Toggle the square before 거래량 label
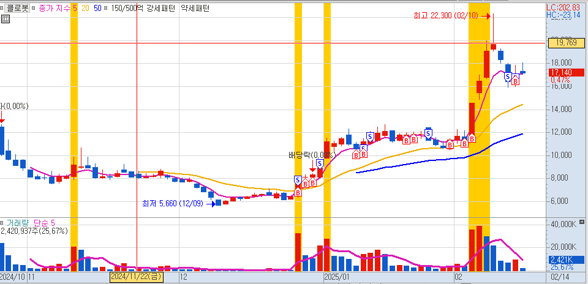 2,223
